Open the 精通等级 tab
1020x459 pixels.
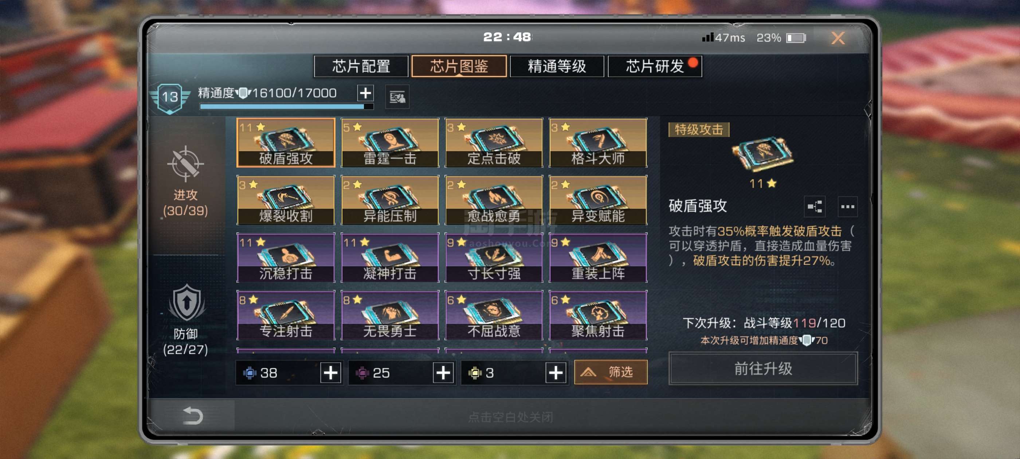pyautogui.click(x=557, y=66)
